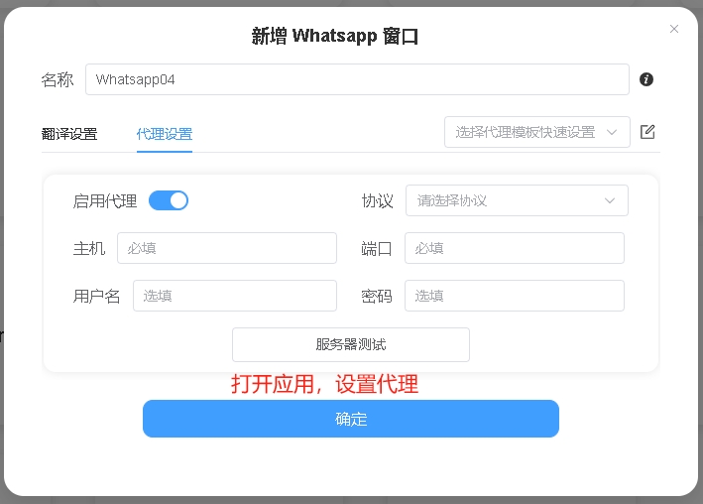Click the dialog title 新增 Whatsapp 窗口

tap(335, 36)
